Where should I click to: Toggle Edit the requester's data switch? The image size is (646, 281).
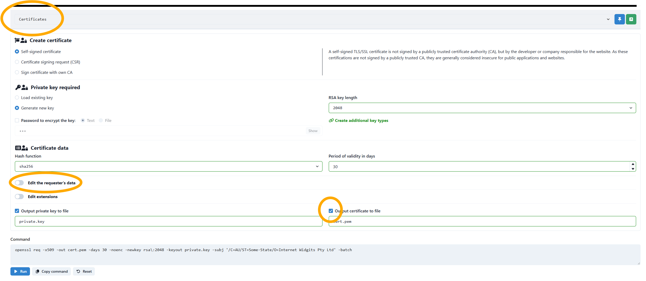click(19, 183)
